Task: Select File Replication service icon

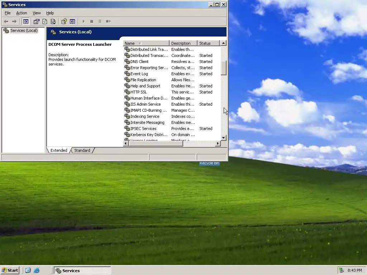Action: pos(127,80)
